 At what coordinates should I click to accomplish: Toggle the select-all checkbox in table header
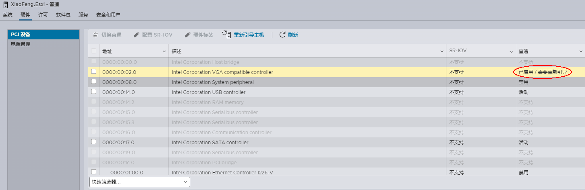tap(94, 51)
